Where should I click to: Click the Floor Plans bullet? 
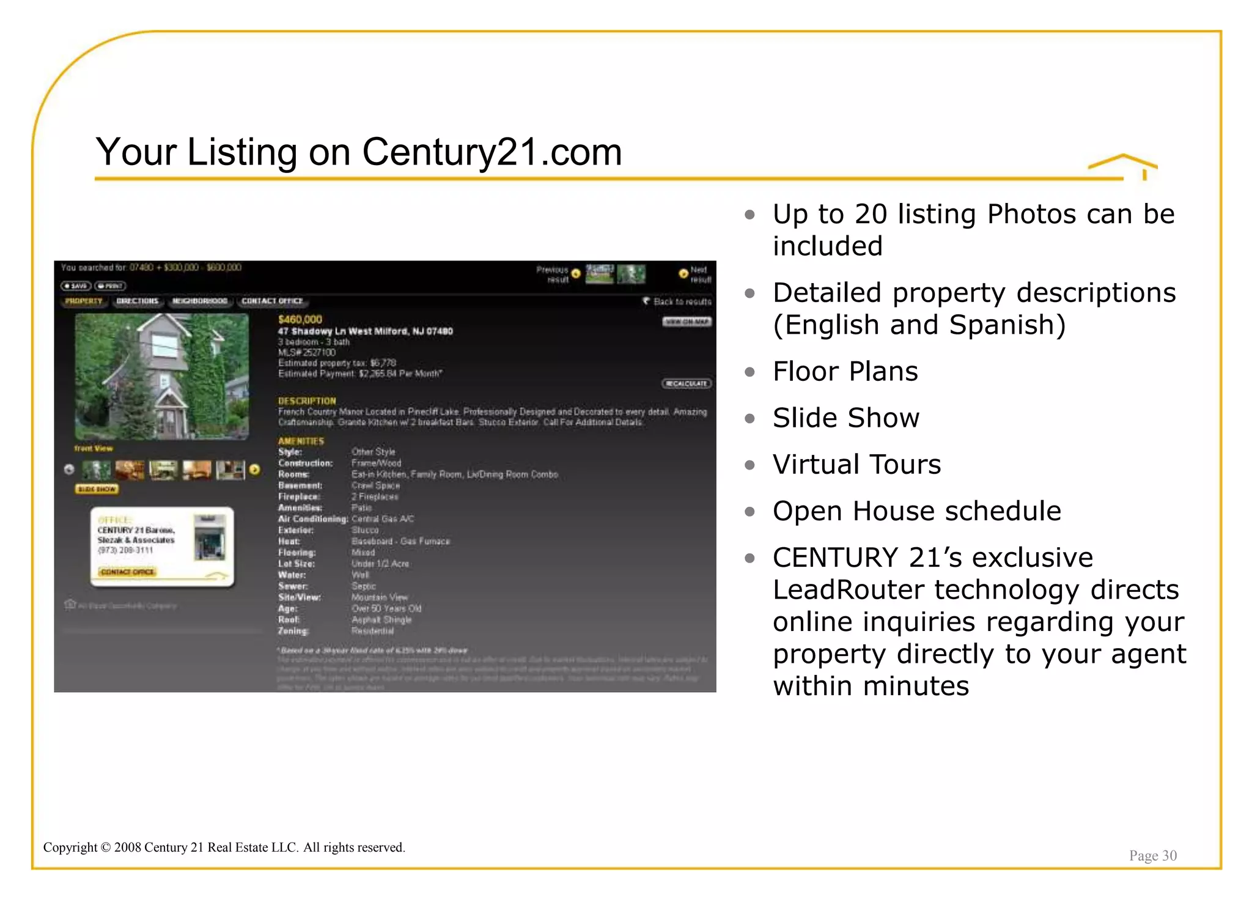pos(845,372)
